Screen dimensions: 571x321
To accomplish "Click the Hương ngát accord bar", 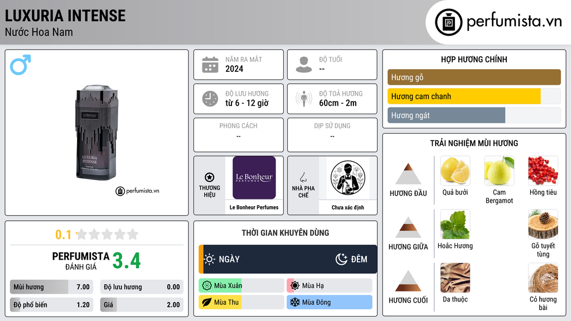I will pyautogui.click(x=474, y=115).
